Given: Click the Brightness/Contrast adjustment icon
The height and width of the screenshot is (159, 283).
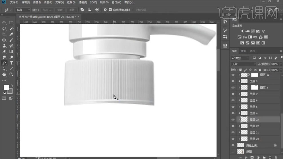Looking at the screenshot, I should tap(242, 31).
